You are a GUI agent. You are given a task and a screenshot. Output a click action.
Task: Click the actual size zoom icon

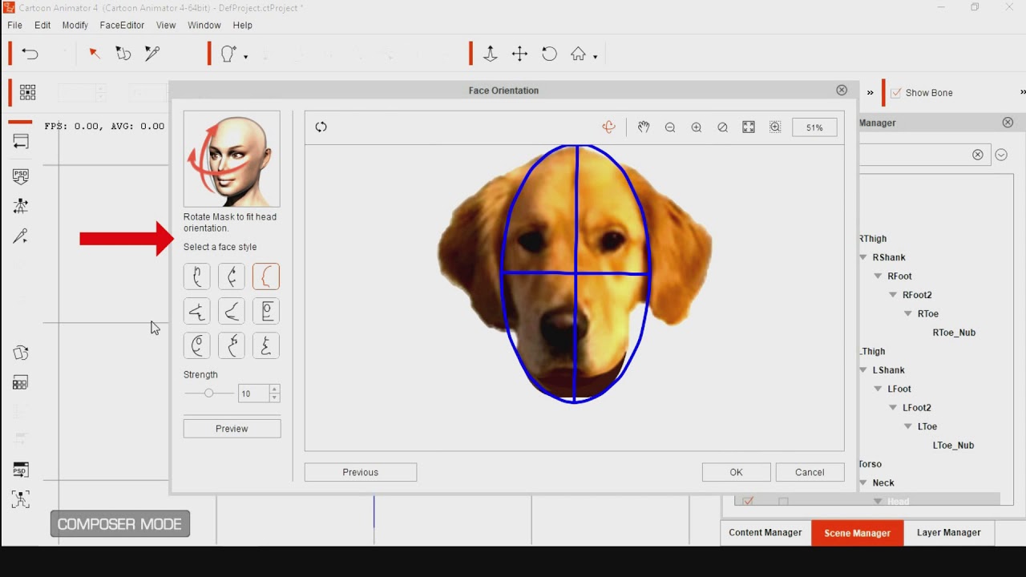click(x=723, y=127)
